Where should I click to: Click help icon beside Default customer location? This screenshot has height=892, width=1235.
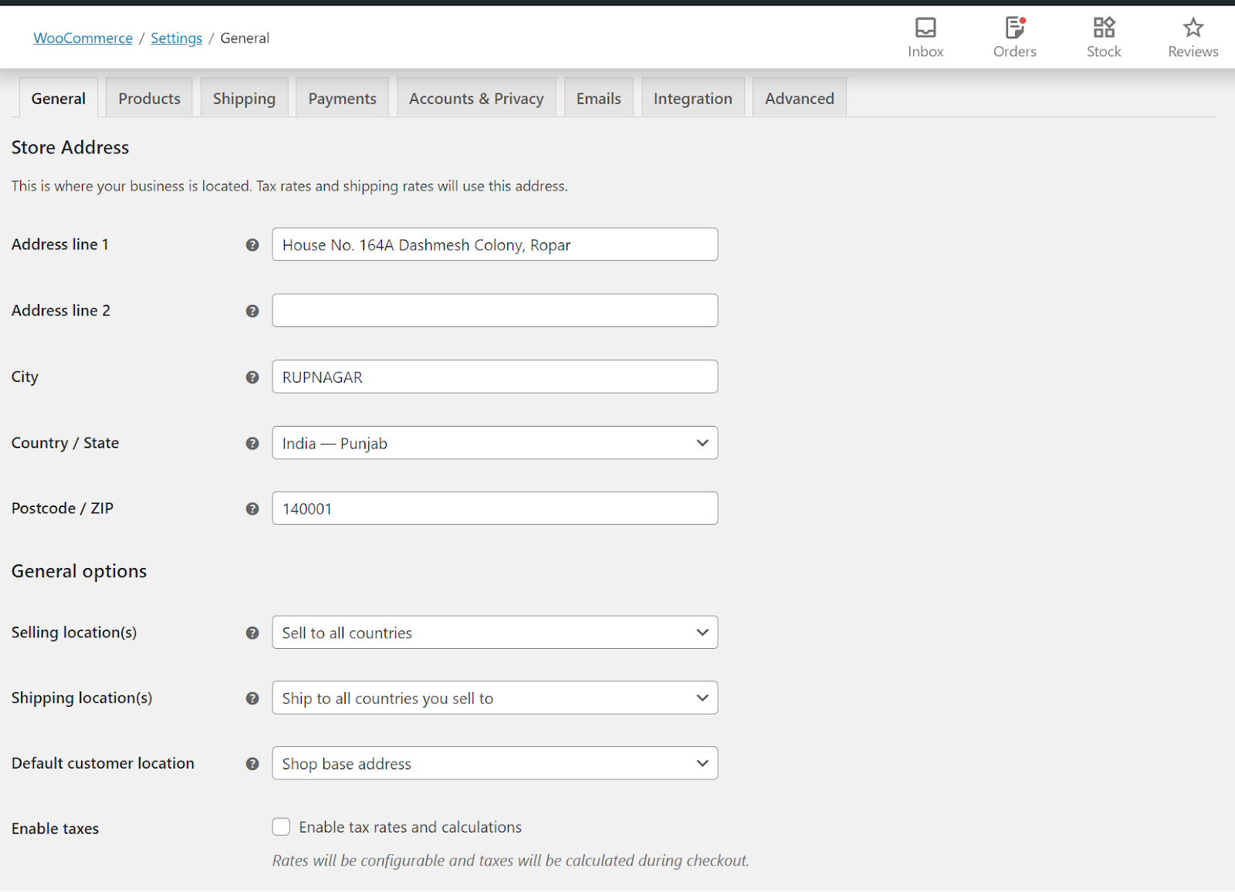(x=252, y=764)
